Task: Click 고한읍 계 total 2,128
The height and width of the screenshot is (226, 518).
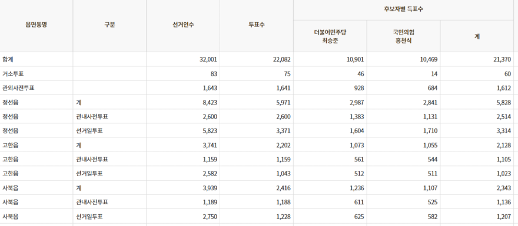Action: coord(503,146)
